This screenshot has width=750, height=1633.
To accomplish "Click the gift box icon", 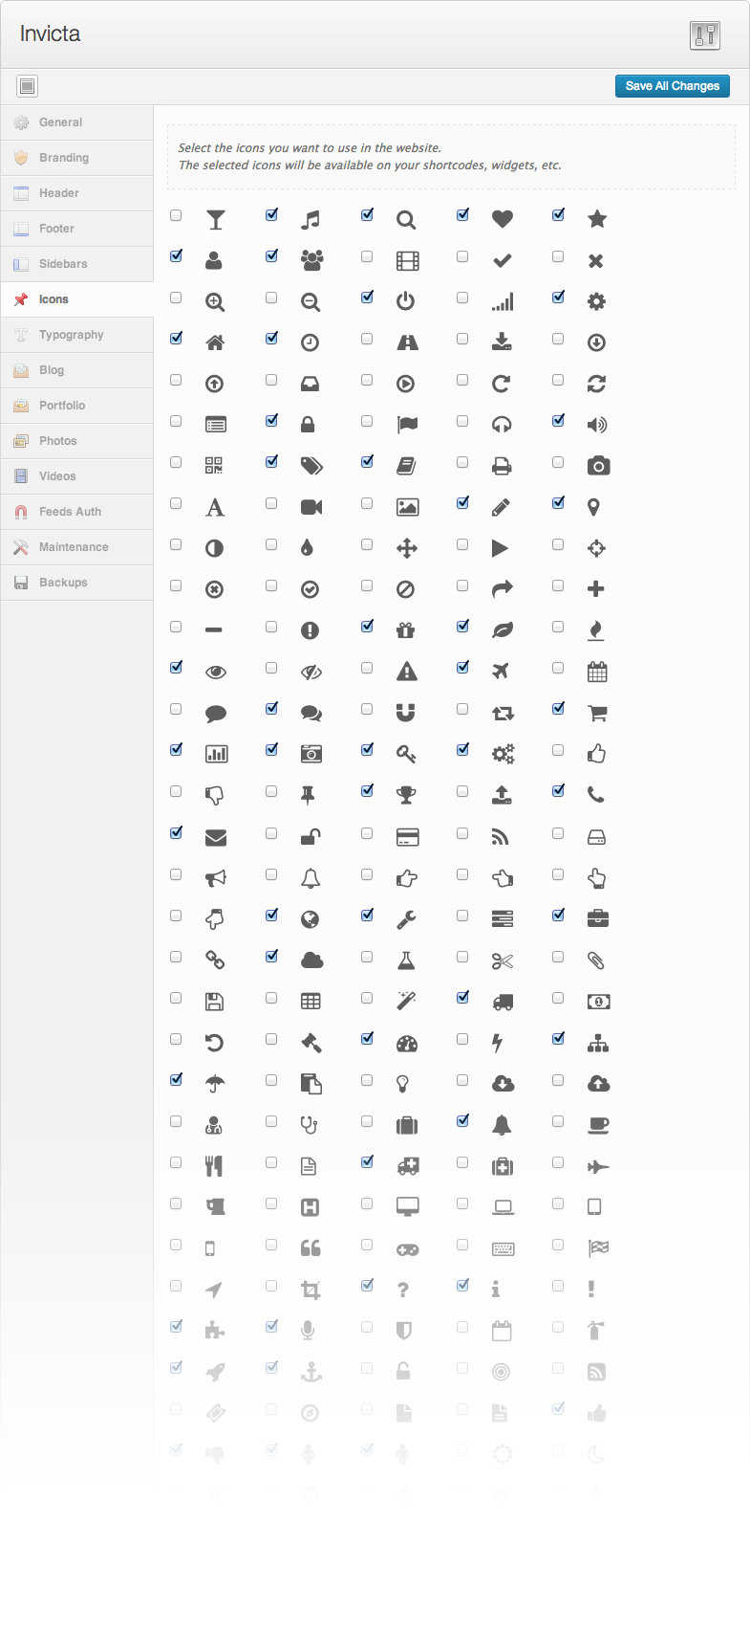I will (406, 629).
